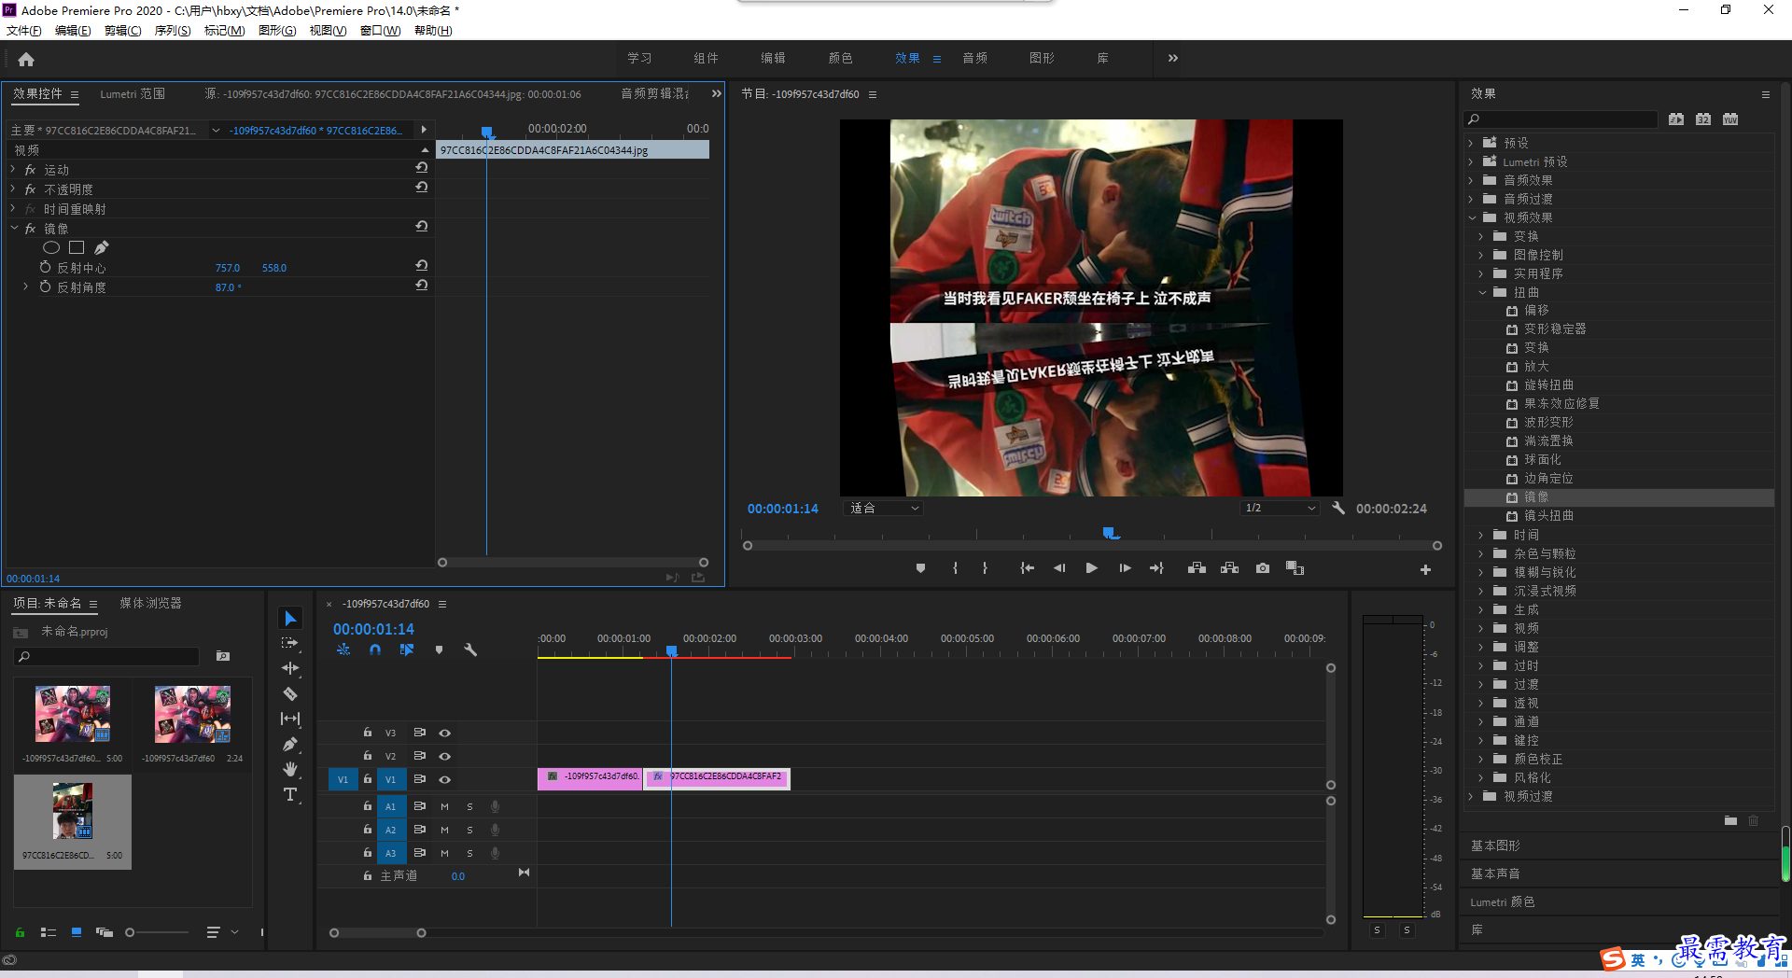The width and height of the screenshot is (1792, 978).
Task: Open the Window menu
Action: point(380,31)
